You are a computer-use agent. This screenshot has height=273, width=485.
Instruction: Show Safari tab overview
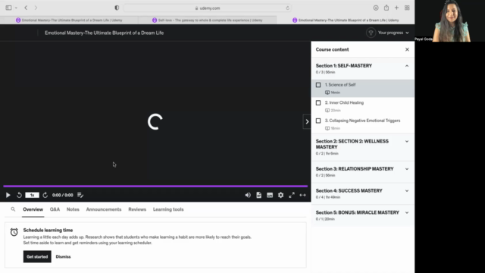click(x=407, y=8)
